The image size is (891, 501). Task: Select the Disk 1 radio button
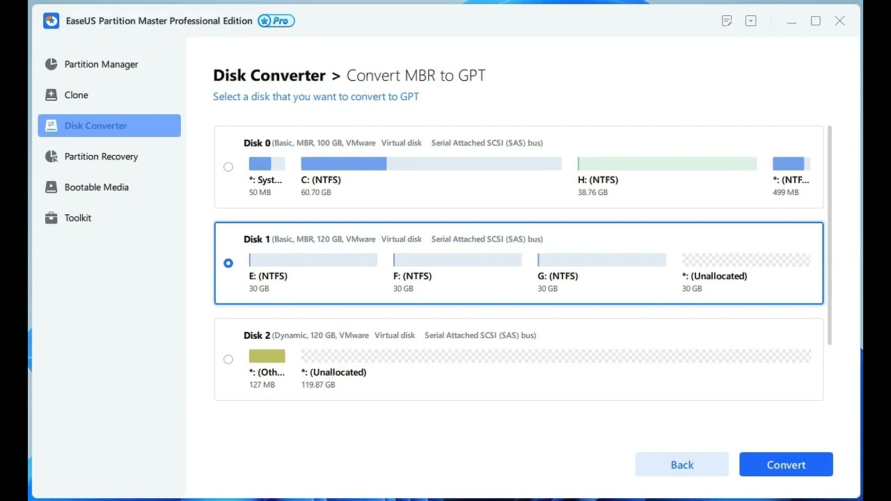pos(228,263)
